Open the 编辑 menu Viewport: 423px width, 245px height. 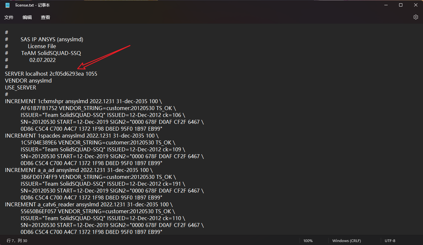click(x=27, y=17)
